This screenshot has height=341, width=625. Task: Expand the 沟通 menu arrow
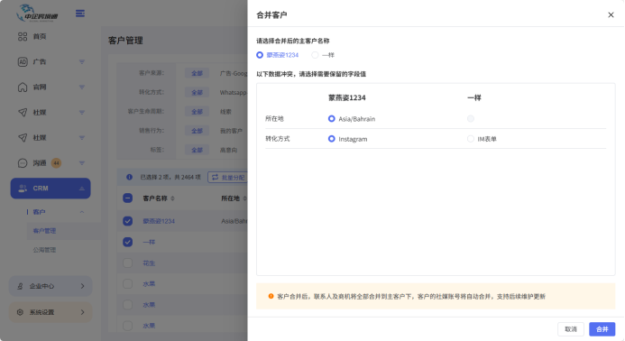82,163
